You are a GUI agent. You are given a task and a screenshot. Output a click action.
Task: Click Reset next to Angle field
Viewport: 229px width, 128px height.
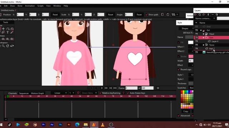[139, 15]
